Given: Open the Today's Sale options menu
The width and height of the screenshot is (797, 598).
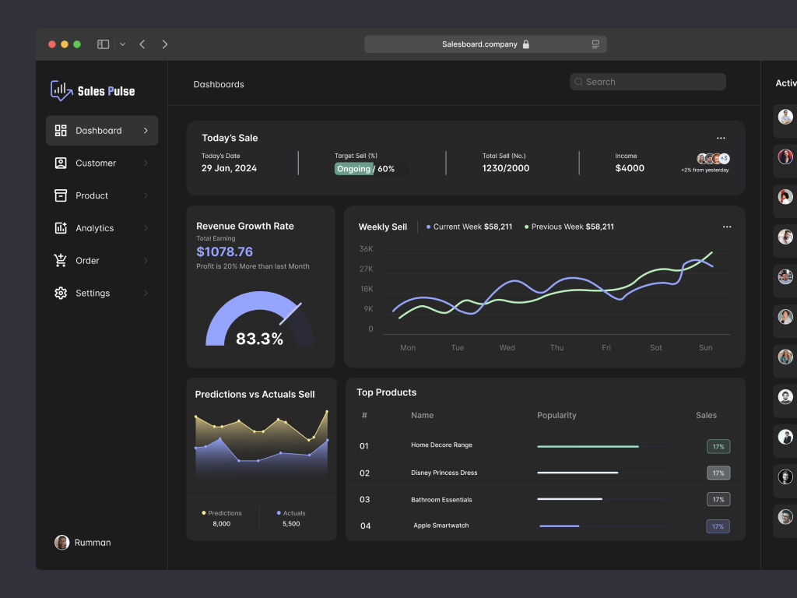Looking at the screenshot, I should pyautogui.click(x=721, y=137).
